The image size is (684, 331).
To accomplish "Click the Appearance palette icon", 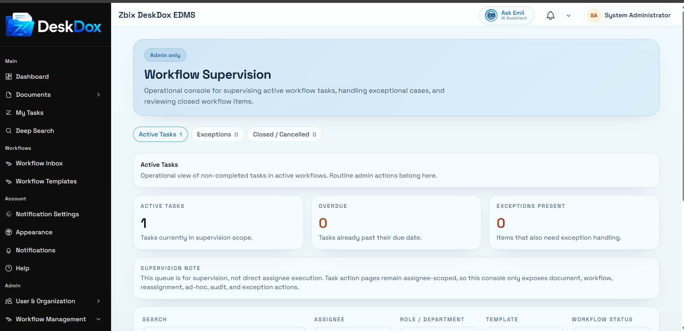I will click(9, 232).
